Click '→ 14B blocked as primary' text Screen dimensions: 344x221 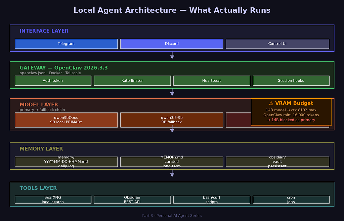click(291, 120)
